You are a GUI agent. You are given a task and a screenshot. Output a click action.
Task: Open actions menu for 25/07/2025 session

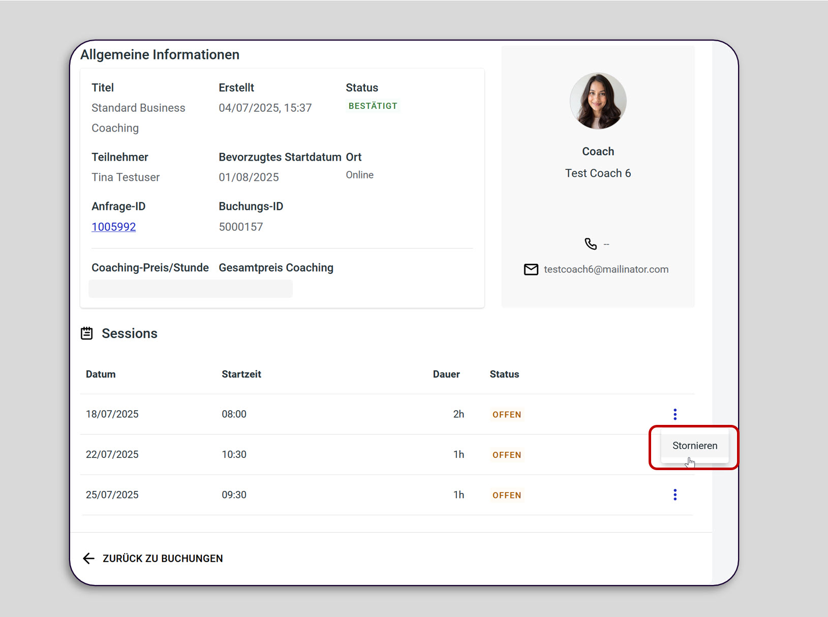[675, 495]
